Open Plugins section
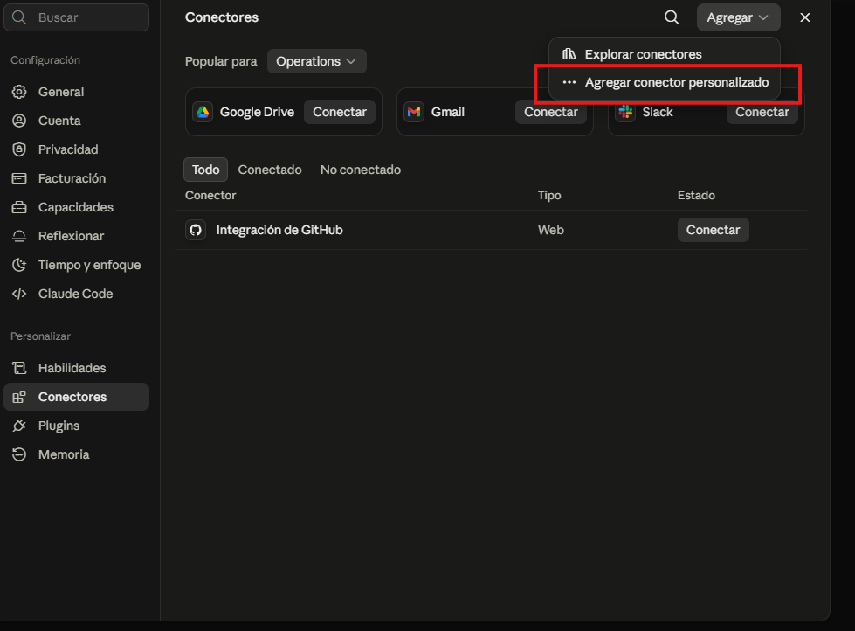 (x=76, y=426)
